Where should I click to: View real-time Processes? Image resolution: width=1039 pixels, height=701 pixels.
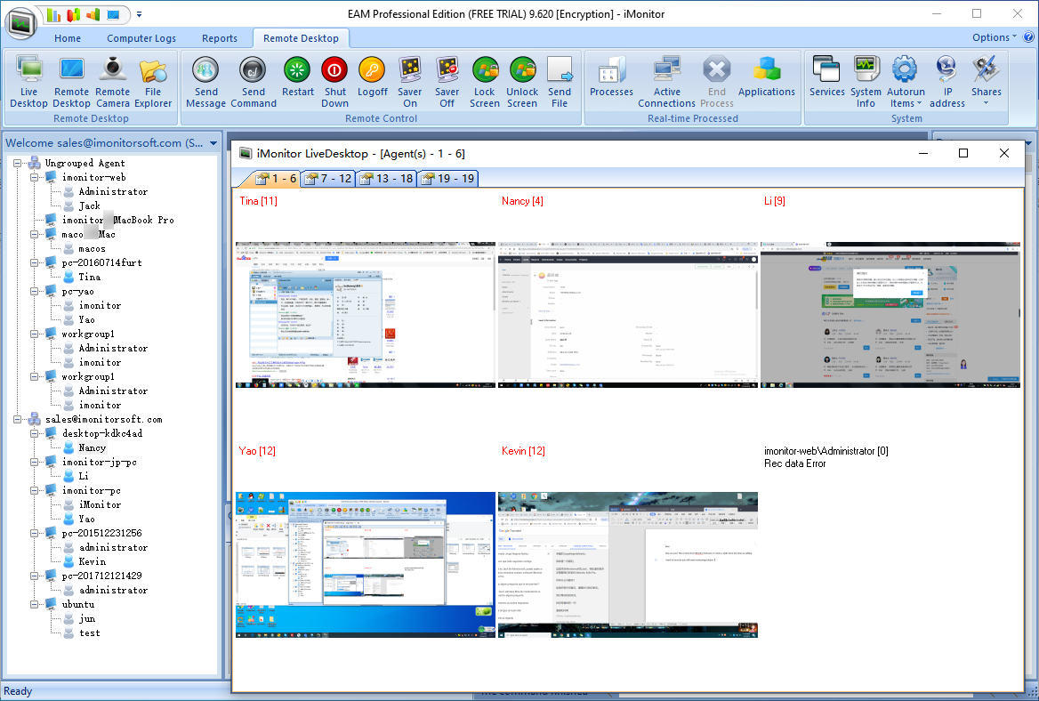point(611,77)
